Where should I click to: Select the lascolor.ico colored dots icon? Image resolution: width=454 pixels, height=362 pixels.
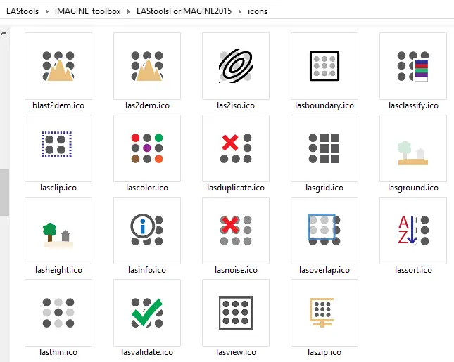point(147,148)
